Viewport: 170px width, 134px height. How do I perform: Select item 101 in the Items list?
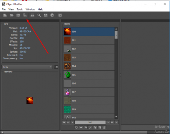pyautogui.click(x=89, y=40)
